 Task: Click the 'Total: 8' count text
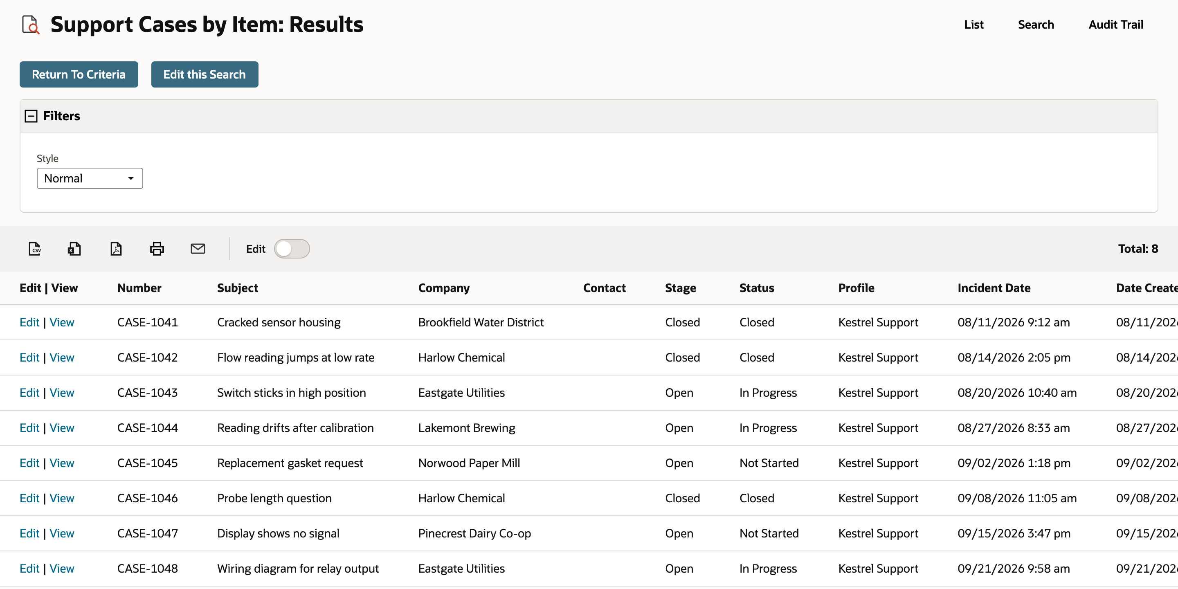pyautogui.click(x=1138, y=249)
